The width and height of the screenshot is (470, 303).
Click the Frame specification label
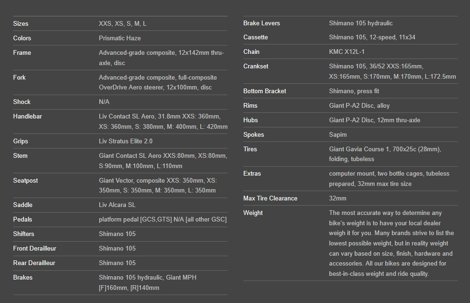(22, 52)
